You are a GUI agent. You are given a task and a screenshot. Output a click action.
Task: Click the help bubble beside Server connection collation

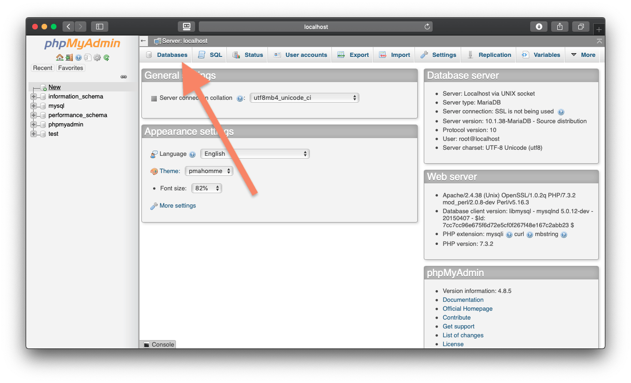[x=240, y=98]
